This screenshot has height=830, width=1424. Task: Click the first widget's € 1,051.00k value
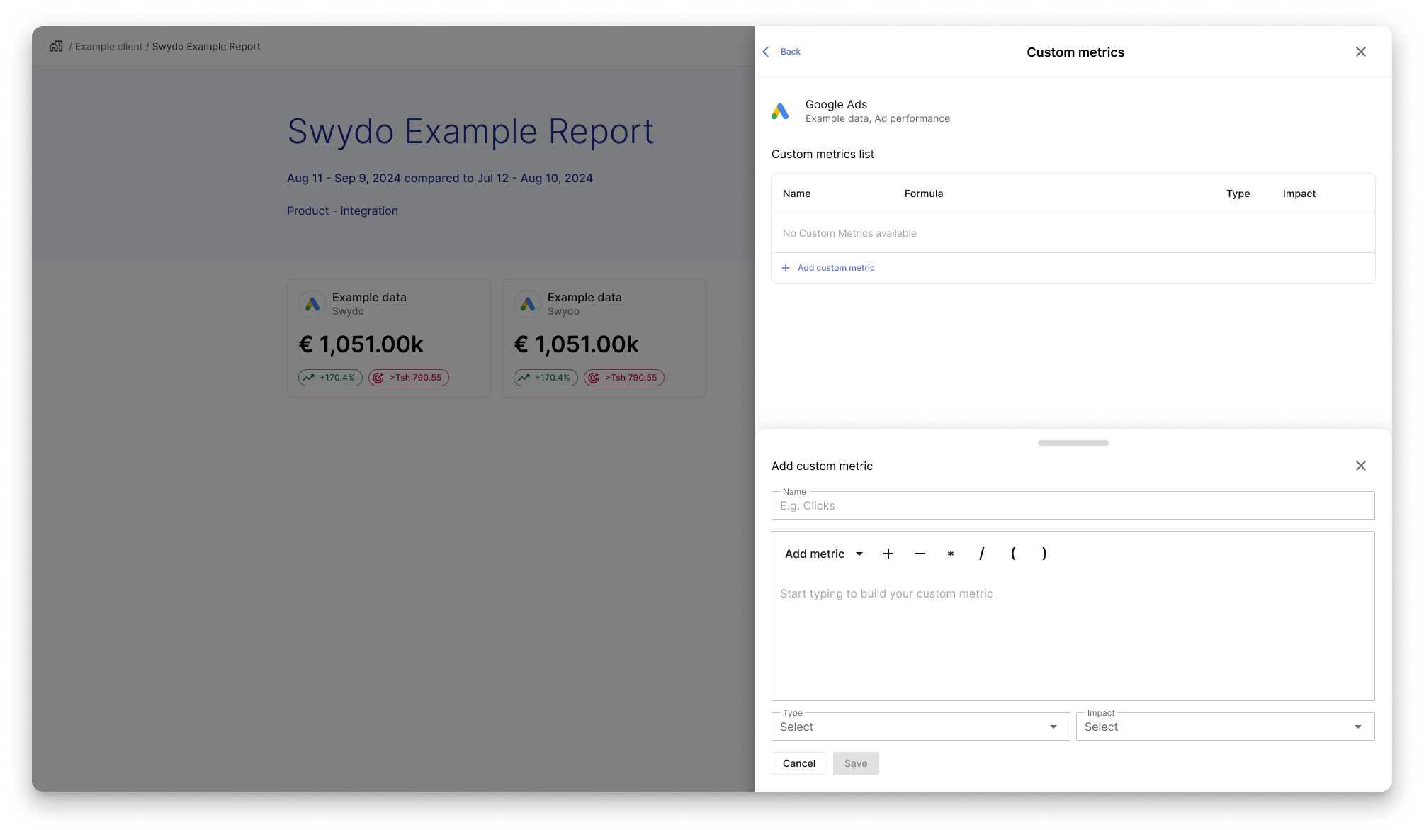click(361, 344)
